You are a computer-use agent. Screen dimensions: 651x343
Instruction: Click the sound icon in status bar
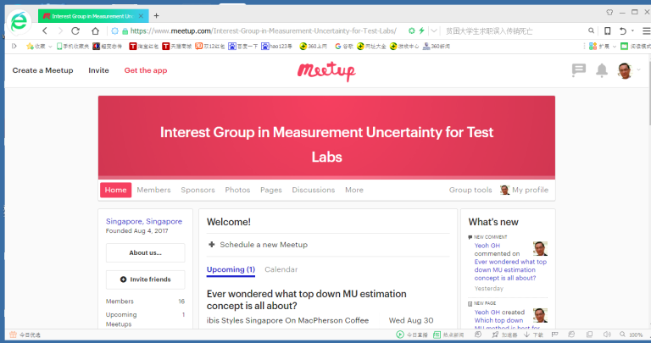[x=605, y=335]
